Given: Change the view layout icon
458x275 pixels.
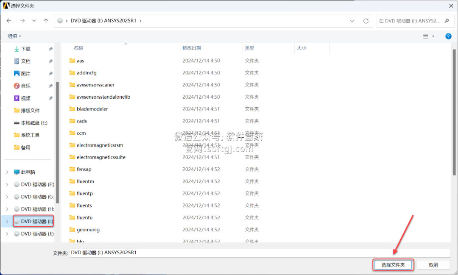Looking at the screenshot, I should point(426,36).
